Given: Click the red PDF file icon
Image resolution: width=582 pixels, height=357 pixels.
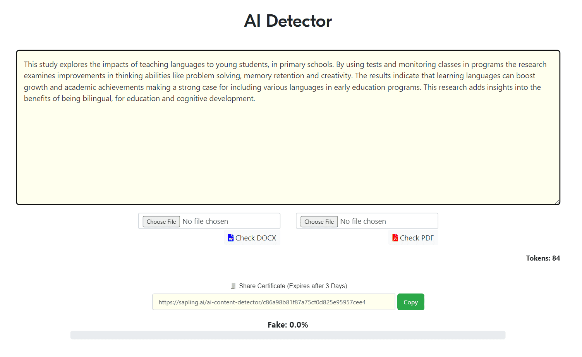Looking at the screenshot, I should pos(395,238).
